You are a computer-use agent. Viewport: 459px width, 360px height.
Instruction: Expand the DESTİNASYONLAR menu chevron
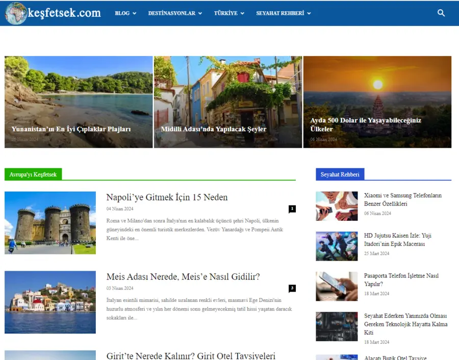click(200, 13)
